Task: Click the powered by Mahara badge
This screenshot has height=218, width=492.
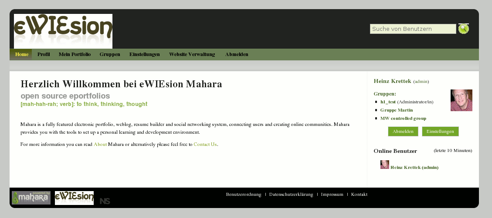Action: (x=31, y=198)
